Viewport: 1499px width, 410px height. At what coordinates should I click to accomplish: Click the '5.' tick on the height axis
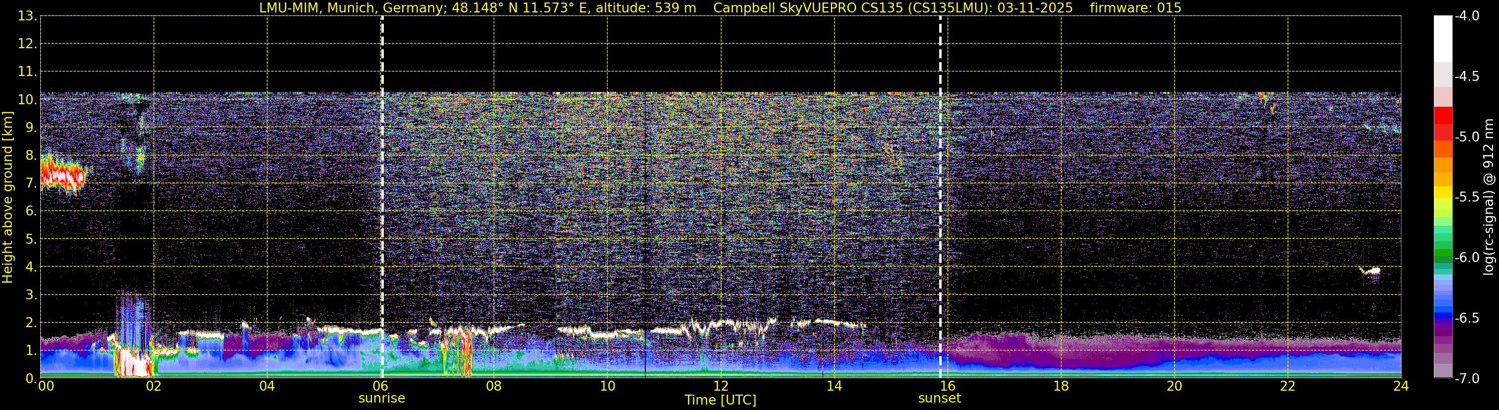point(30,239)
